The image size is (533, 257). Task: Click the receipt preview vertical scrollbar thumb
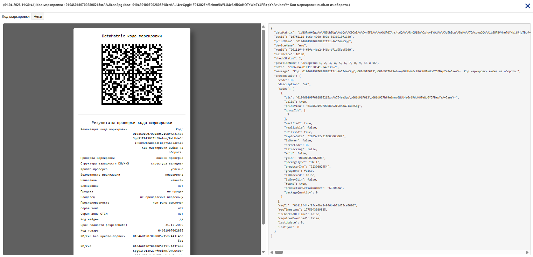[x=263, y=124]
